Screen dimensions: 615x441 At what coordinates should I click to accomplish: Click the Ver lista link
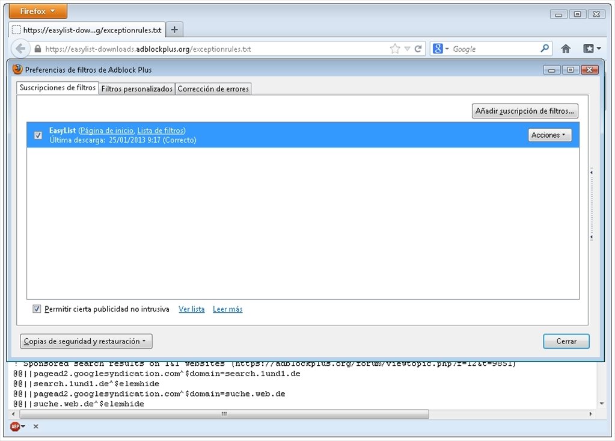click(191, 309)
